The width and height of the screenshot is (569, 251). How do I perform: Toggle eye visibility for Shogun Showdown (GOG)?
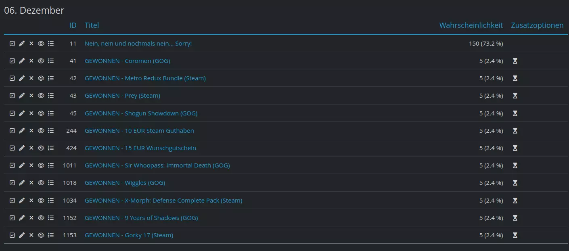coord(41,113)
